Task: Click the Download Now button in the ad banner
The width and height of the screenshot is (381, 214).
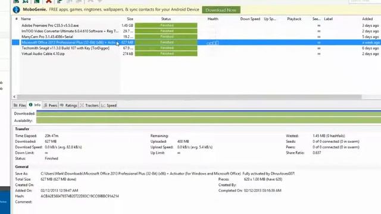Action: pyautogui.click(x=221, y=10)
